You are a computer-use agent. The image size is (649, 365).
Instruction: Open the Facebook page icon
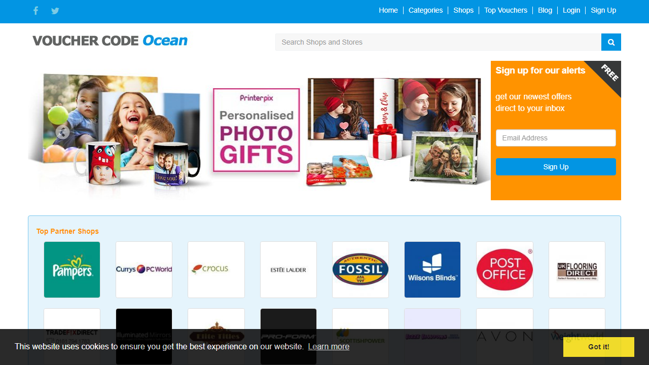pyautogui.click(x=35, y=10)
